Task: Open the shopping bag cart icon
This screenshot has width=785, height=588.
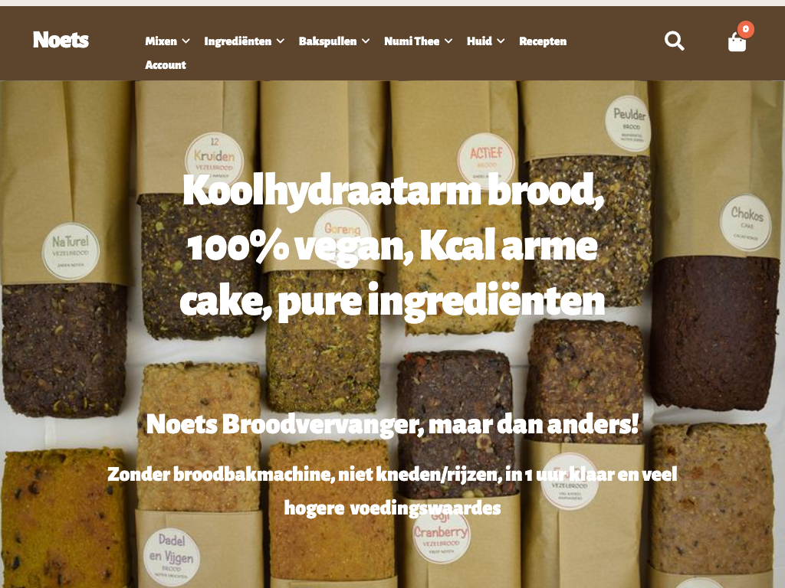Action: (737, 42)
